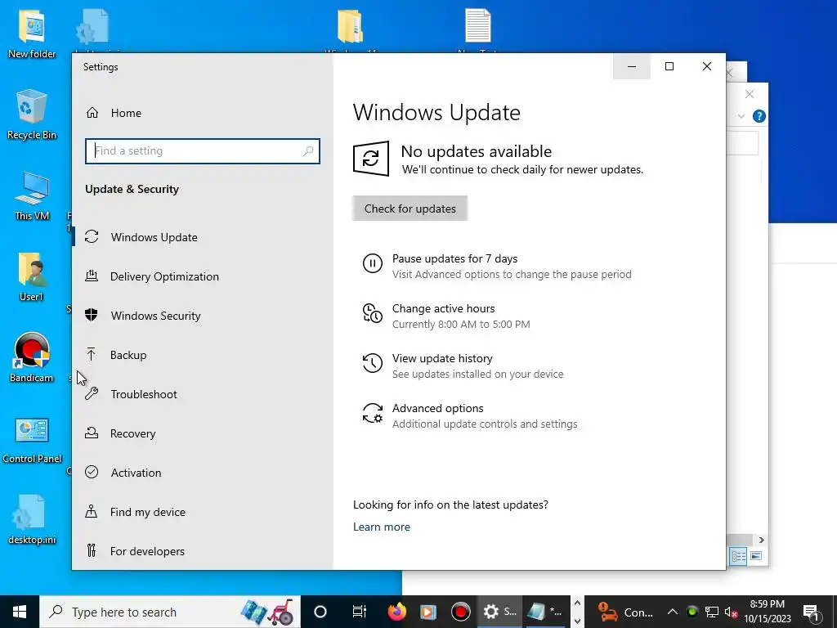This screenshot has width=837, height=628.
Task: Click the magnifier icon in Find a setting
Action: pos(308,151)
